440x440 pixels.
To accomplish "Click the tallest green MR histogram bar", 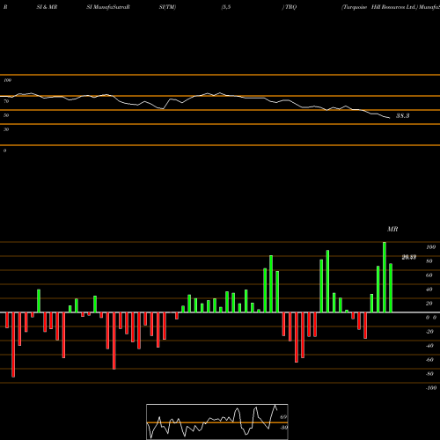I will click(x=385, y=277).
